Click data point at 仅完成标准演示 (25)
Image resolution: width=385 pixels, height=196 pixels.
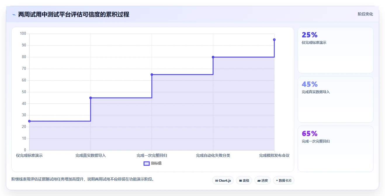(x=29, y=121)
